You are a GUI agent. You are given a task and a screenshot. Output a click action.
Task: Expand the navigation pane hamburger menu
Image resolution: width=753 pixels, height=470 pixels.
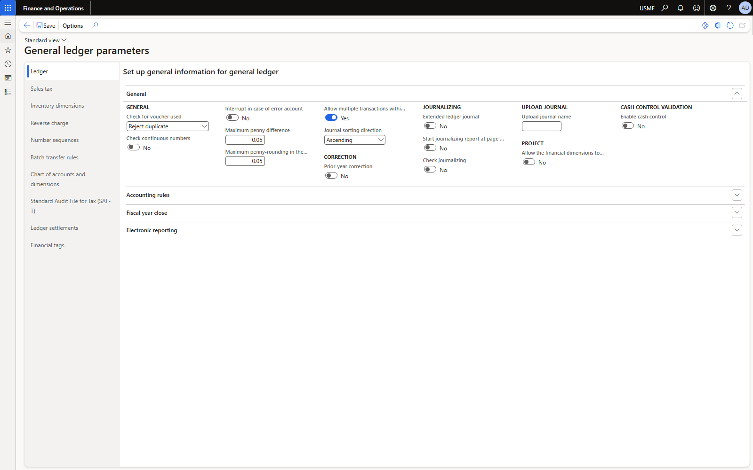point(8,23)
